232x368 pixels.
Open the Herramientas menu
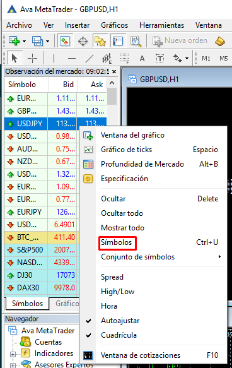(x=161, y=25)
